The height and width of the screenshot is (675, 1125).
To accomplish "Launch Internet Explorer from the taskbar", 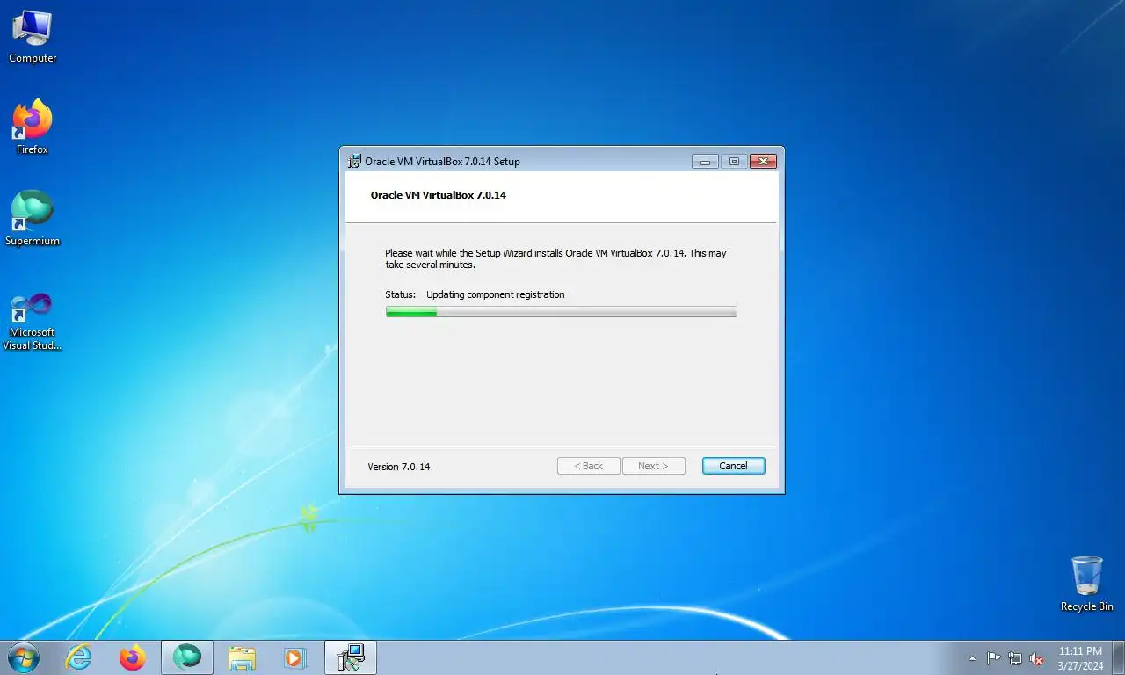I will pos(79,657).
